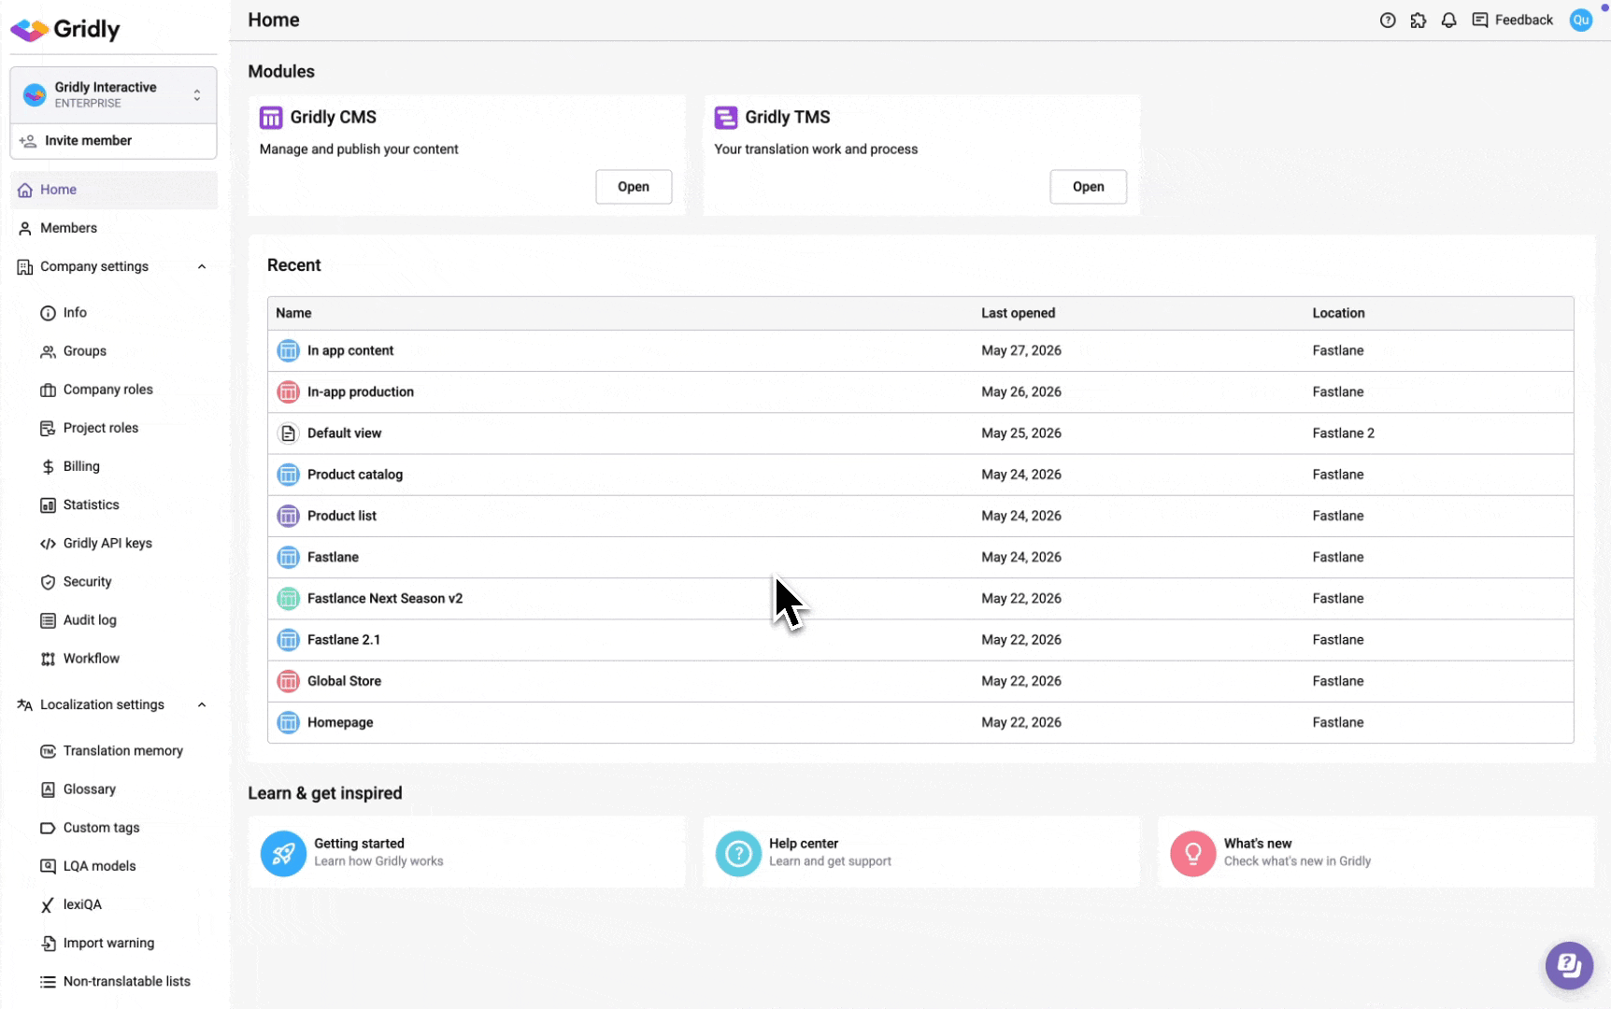This screenshot has height=1009, width=1611.
Task: Click the Homepage grid icon
Action: pos(288,722)
